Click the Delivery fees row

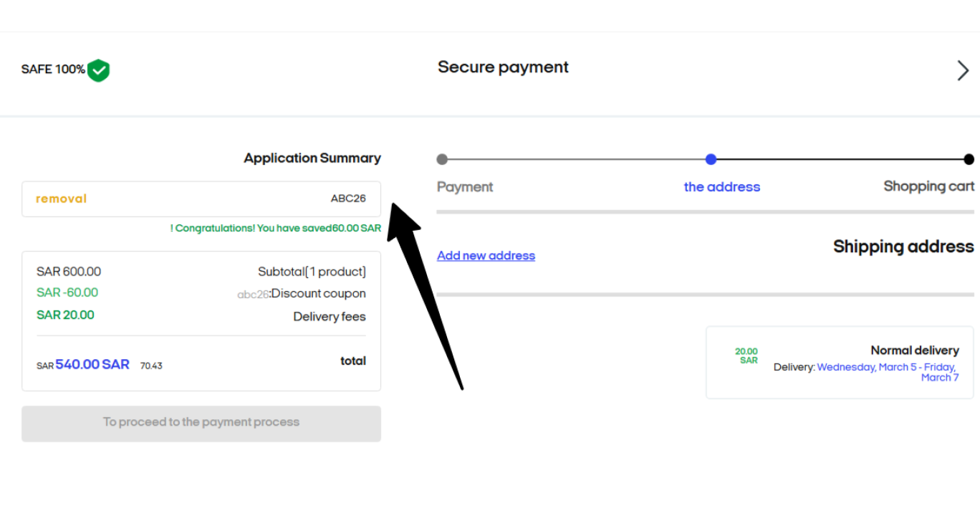tap(201, 316)
